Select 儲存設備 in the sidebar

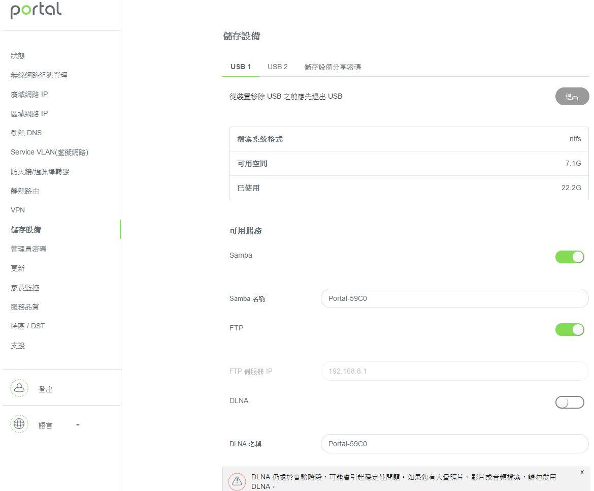pyautogui.click(x=26, y=229)
